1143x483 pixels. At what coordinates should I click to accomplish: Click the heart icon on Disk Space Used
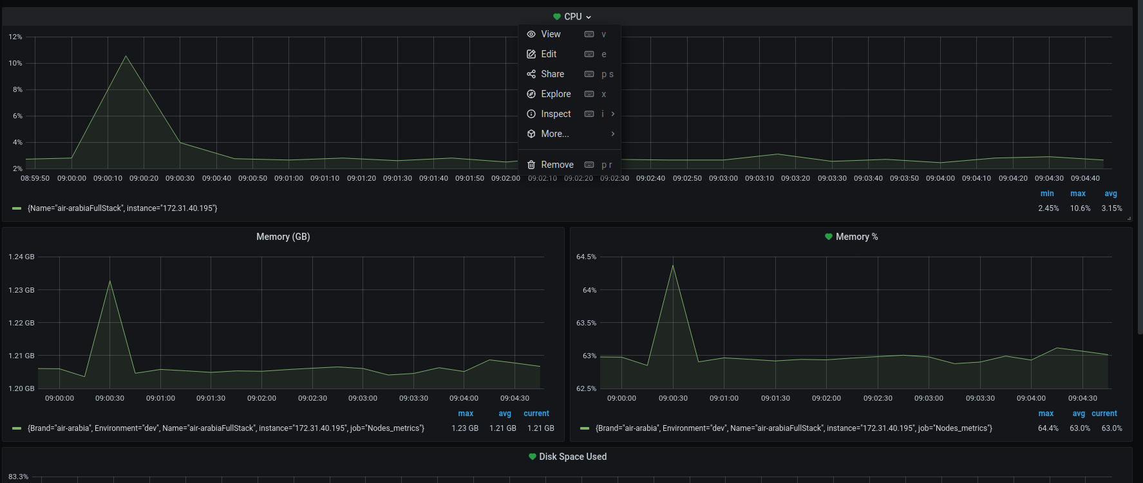point(532,457)
